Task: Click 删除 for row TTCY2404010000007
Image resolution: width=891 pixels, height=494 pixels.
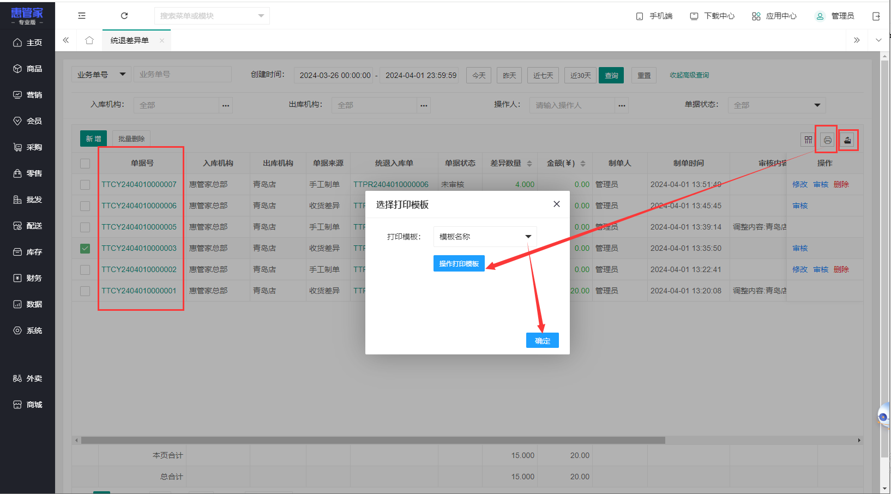Action: click(841, 184)
